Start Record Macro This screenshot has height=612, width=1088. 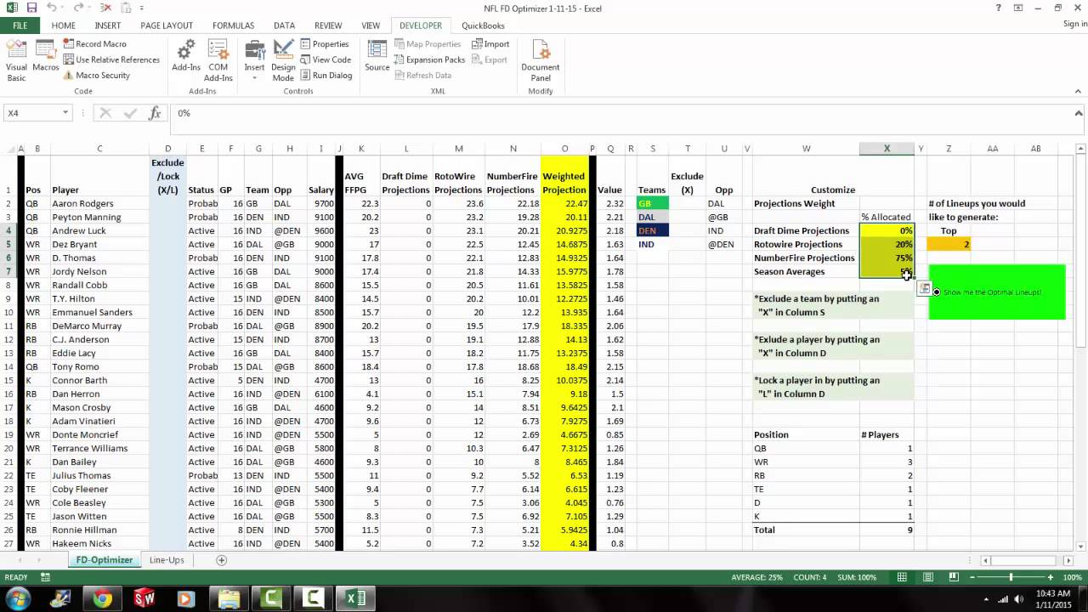tap(94, 44)
